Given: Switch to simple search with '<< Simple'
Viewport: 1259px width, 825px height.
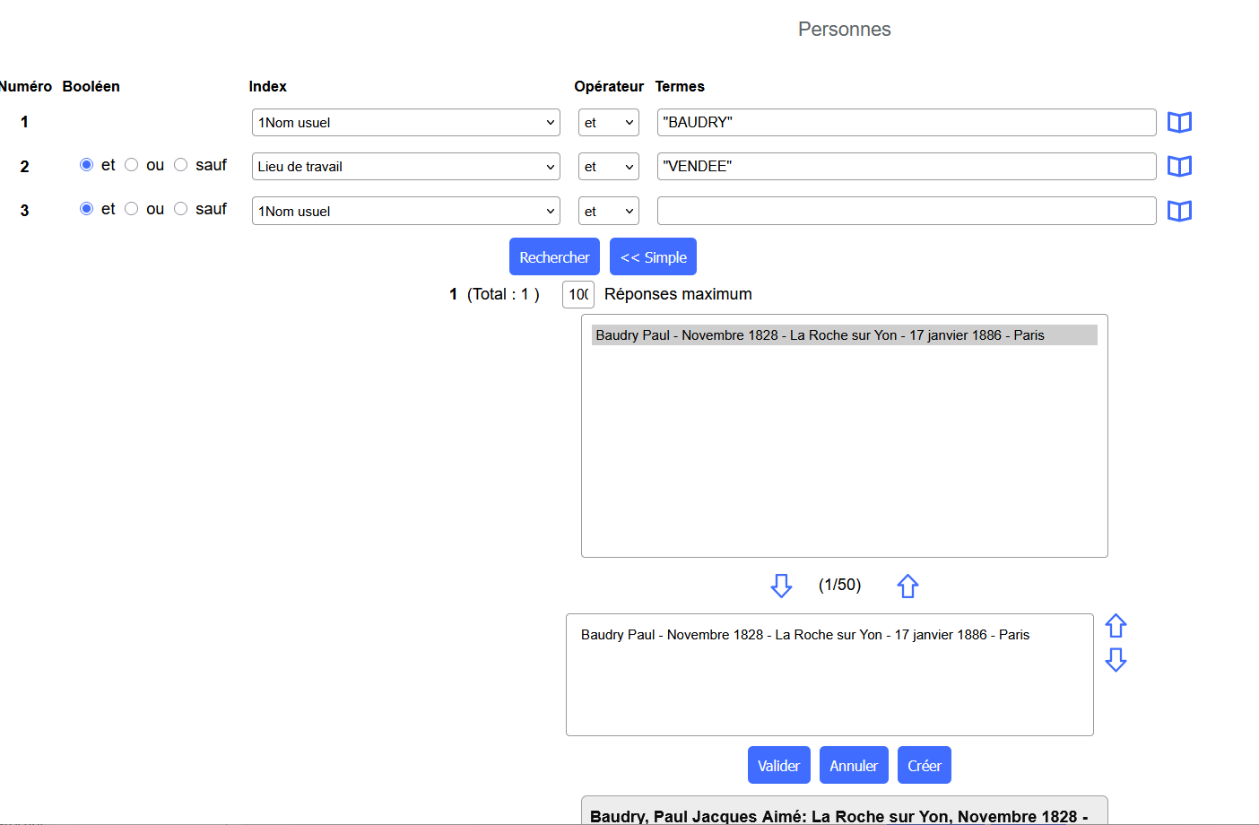Looking at the screenshot, I should [x=653, y=257].
